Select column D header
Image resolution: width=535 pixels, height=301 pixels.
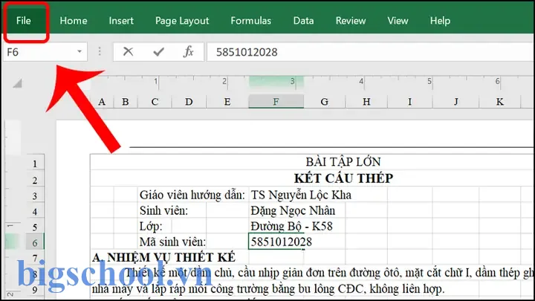point(189,102)
